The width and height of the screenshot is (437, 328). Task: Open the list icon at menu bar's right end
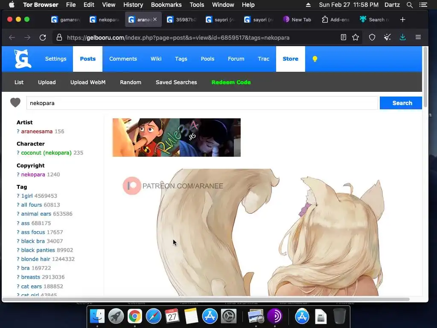423,5
